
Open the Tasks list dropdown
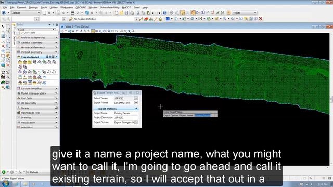(x=54, y=30)
